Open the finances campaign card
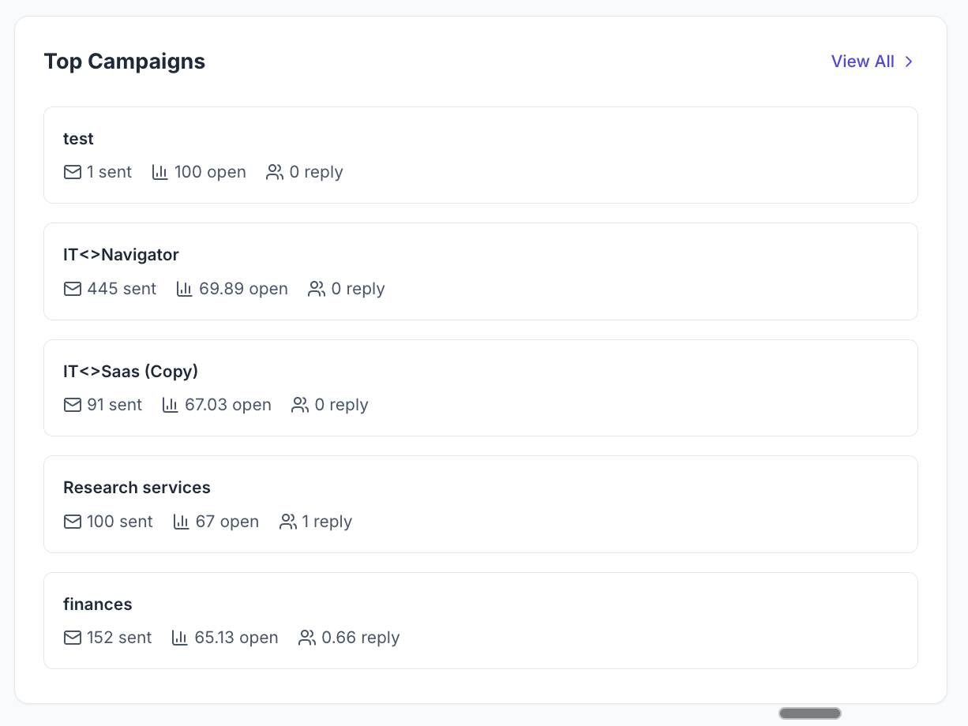968x726 pixels. pyautogui.click(x=481, y=620)
